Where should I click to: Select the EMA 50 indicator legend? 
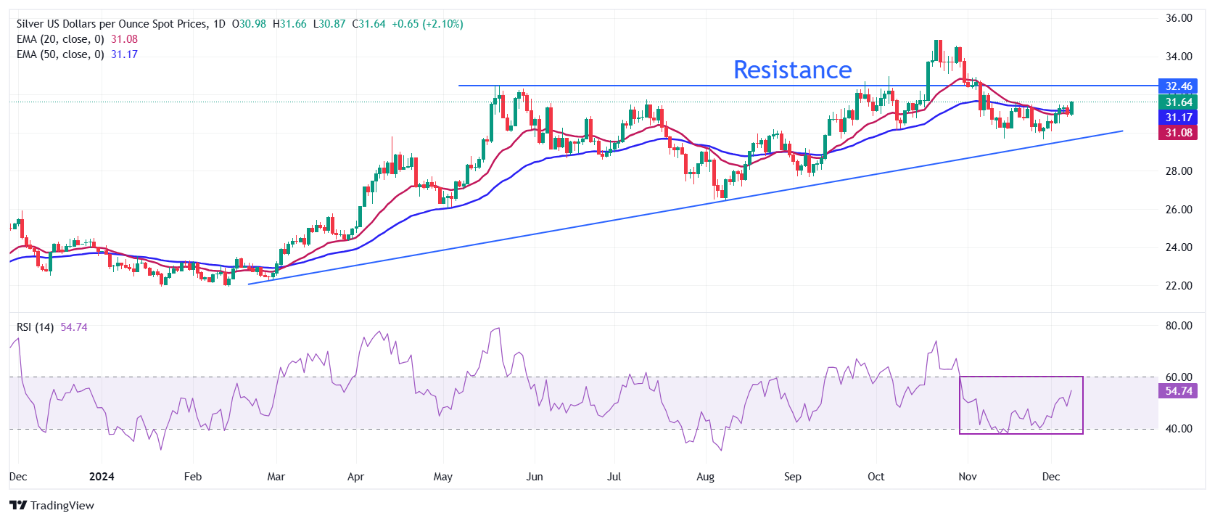pos(61,54)
